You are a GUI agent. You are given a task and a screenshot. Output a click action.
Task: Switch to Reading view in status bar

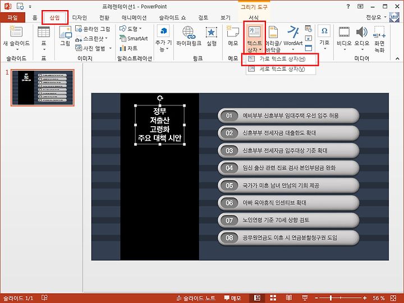click(x=289, y=298)
